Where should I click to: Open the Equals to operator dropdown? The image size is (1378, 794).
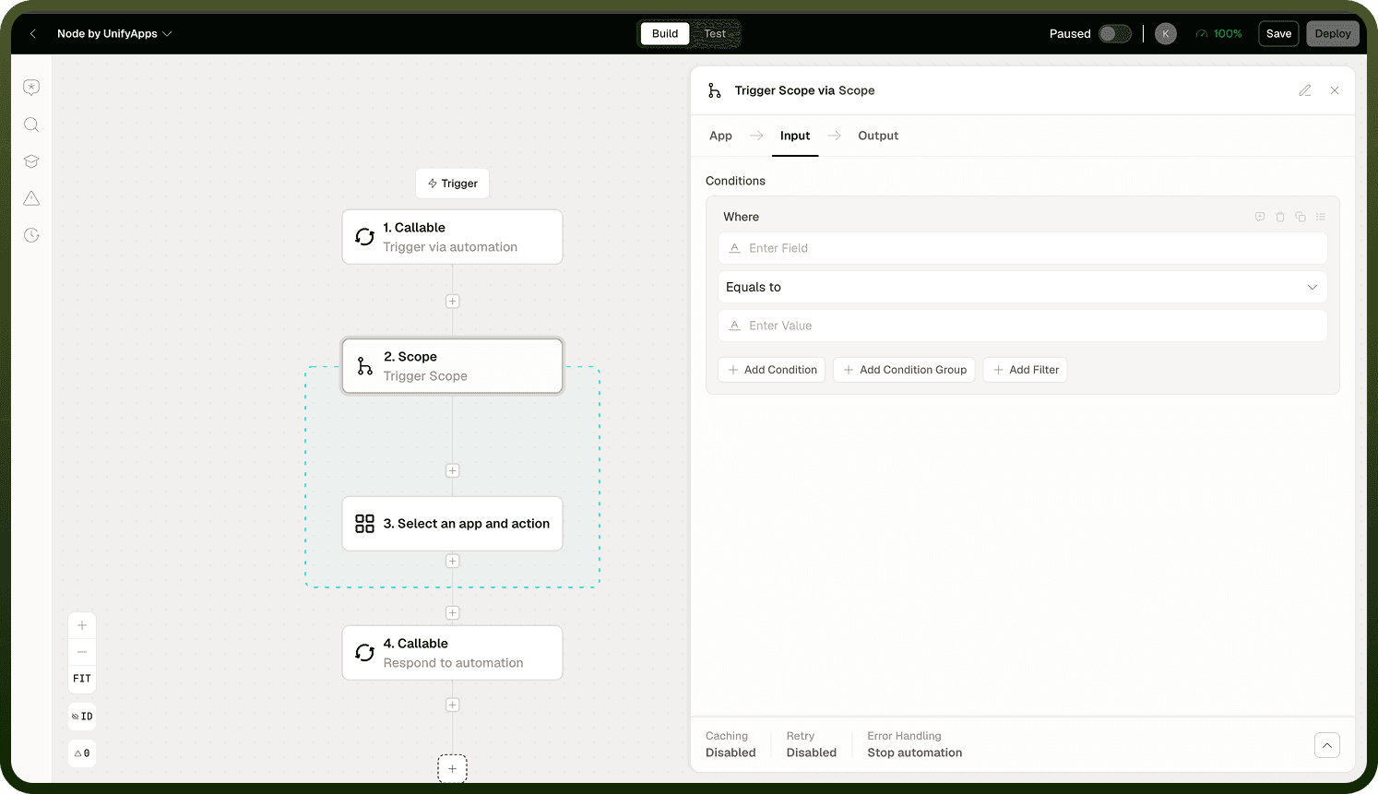(1022, 287)
